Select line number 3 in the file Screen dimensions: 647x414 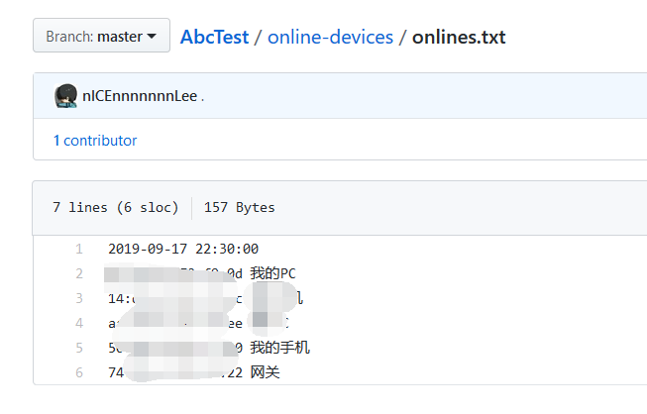(x=79, y=298)
